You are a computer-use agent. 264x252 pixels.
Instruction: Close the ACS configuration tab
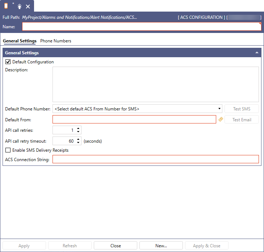point(28,7)
